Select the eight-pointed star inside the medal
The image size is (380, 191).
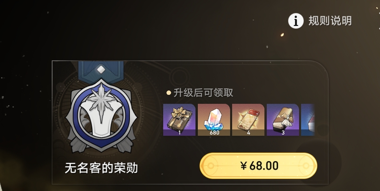click(x=101, y=102)
